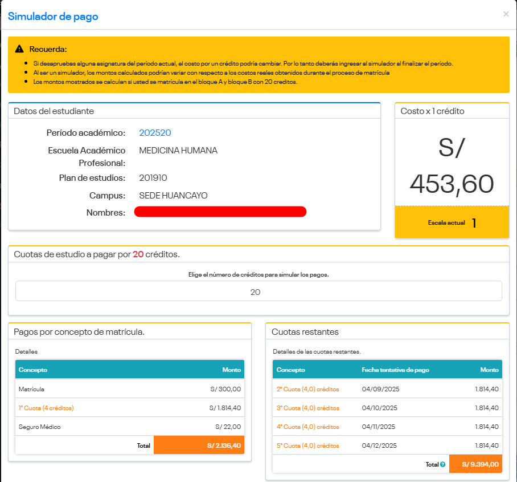Click Fecha tentativa de pago column header
This screenshot has width=517, height=482.
coord(395,370)
